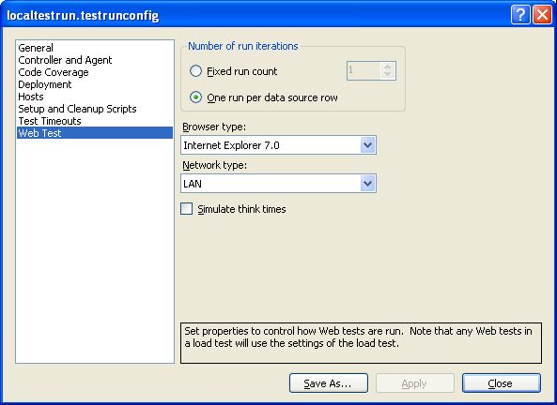Click the Help question mark icon
The image size is (557, 405).
point(520,15)
